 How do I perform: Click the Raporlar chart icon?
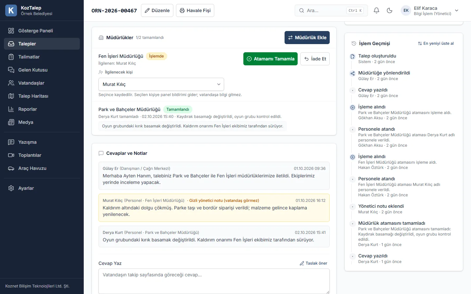[x=11, y=109]
